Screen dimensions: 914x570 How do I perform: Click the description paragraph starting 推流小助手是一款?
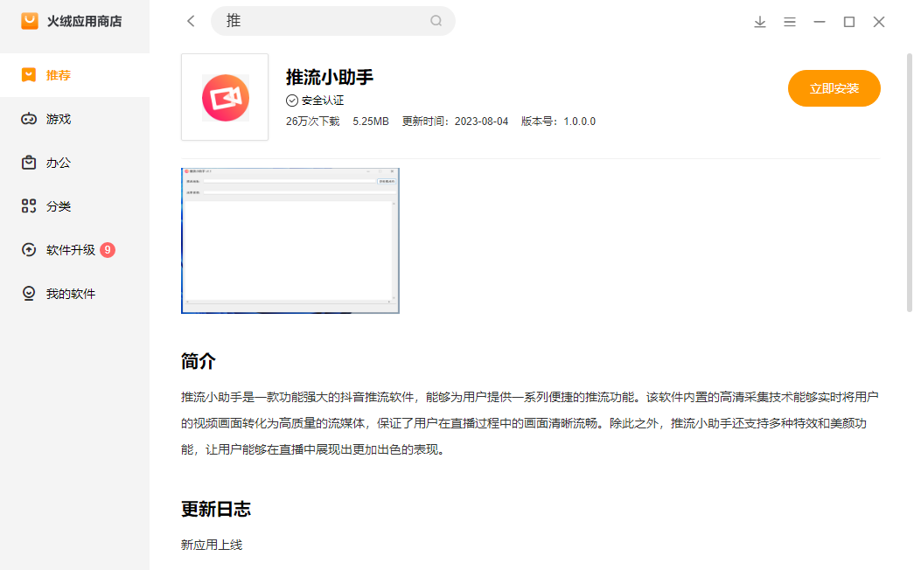click(x=530, y=423)
